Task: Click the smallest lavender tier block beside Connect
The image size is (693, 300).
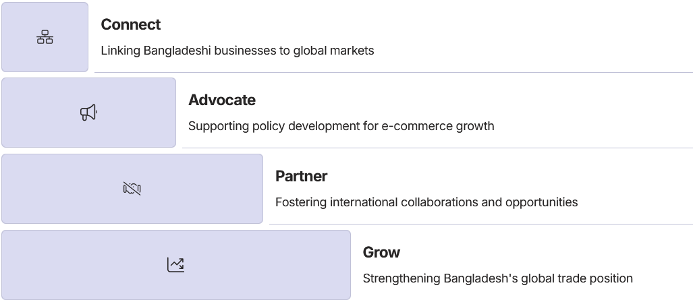Action: (x=45, y=37)
